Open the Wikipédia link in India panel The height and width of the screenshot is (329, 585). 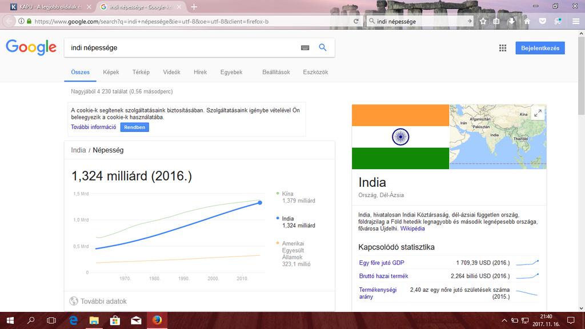click(x=412, y=228)
